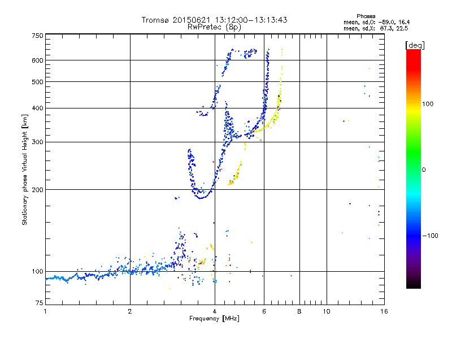The image size is (452, 339).
Task: Click the 750 tick label on the height axis
Action: [37, 36]
